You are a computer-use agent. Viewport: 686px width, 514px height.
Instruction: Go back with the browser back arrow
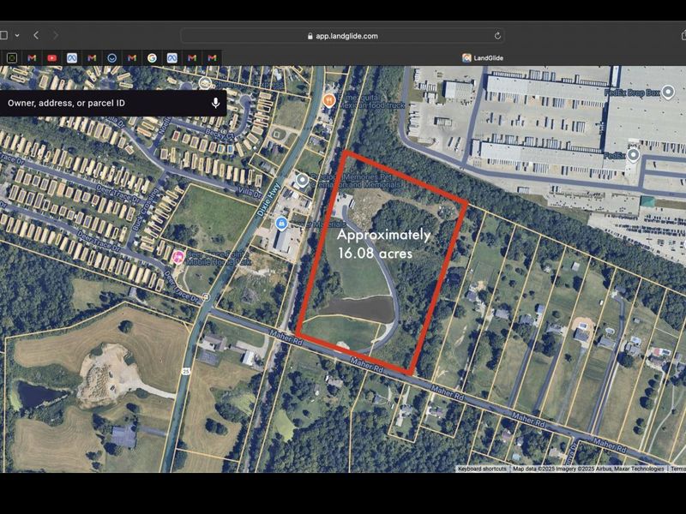coord(36,35)
